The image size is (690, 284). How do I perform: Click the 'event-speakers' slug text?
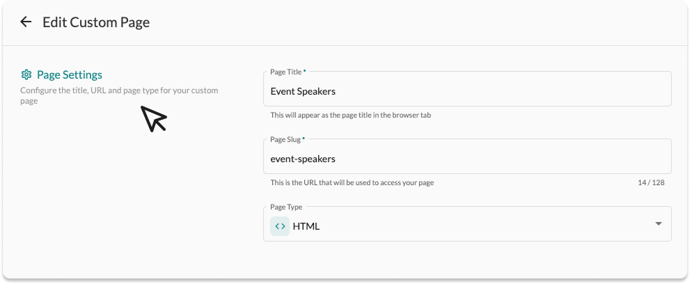[x=303, y=158]
